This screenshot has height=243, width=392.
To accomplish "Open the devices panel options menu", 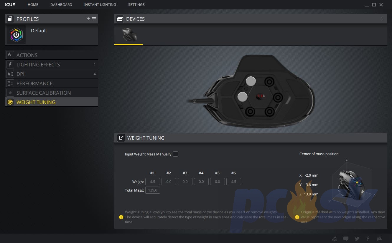I will [382, 19].
